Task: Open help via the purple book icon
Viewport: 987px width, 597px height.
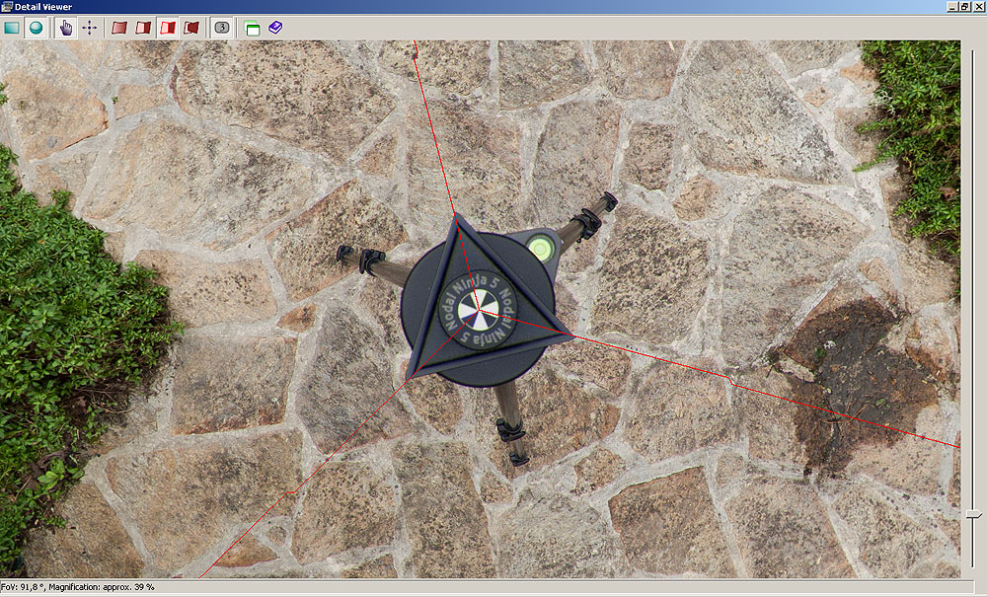Action: [275, 28]
